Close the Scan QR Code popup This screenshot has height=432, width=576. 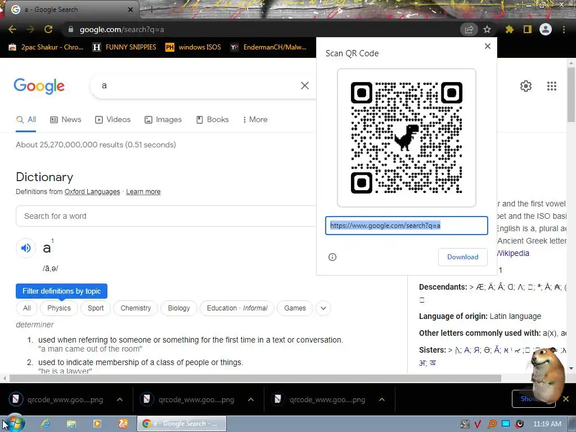click(x=488, y=46)
